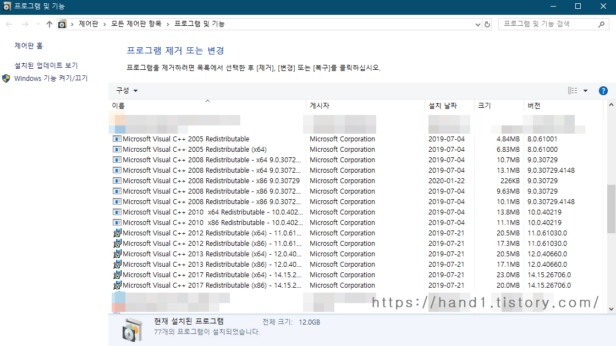Select Visual C++ 2010 x86 Redistributable icon

click(x=117, y=223)
